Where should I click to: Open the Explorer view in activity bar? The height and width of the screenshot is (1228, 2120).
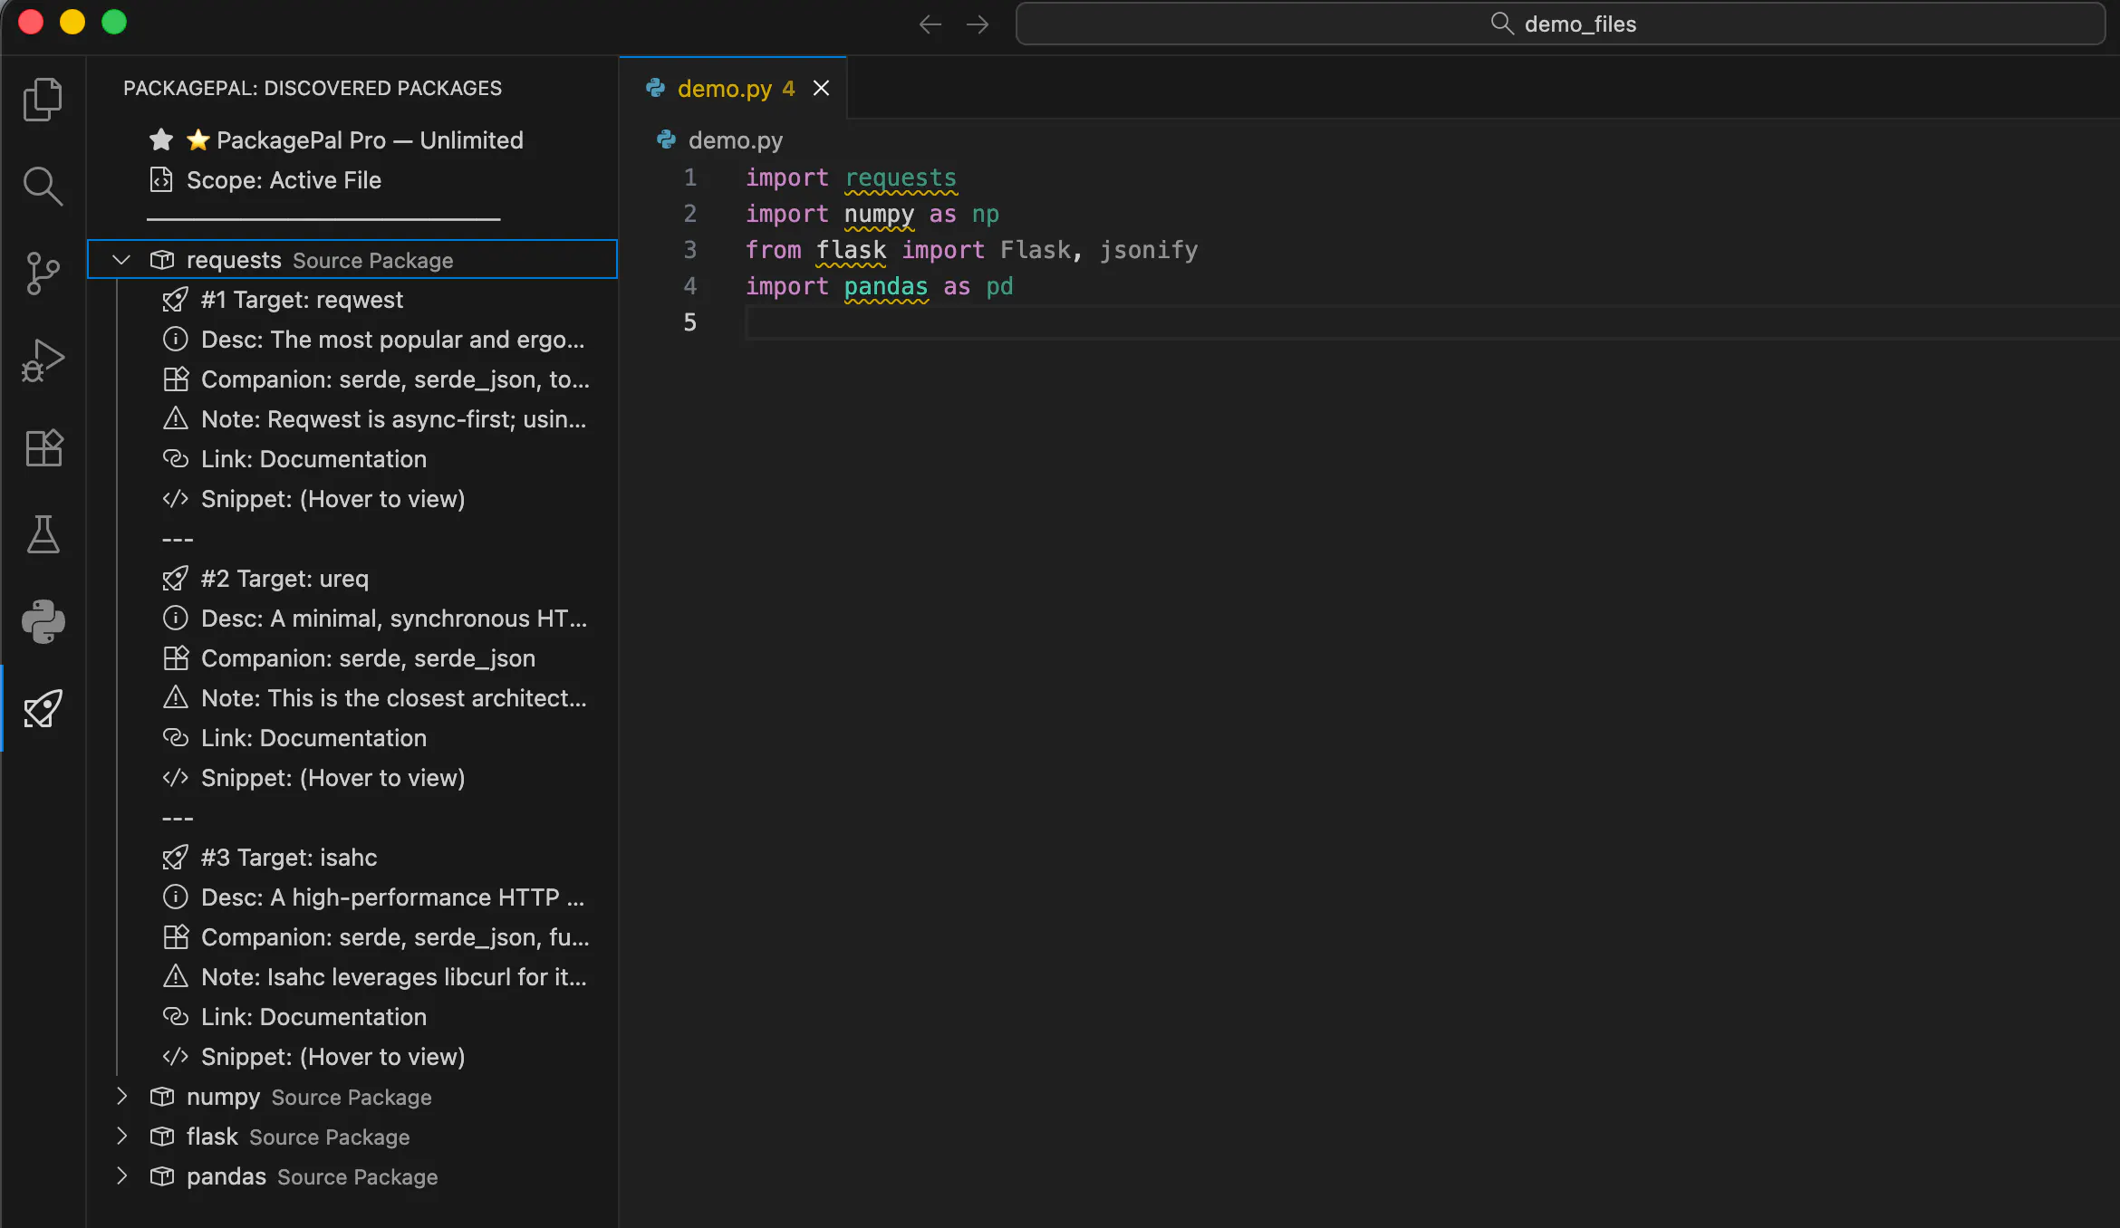pyautogui.click(x=43, y=99)
